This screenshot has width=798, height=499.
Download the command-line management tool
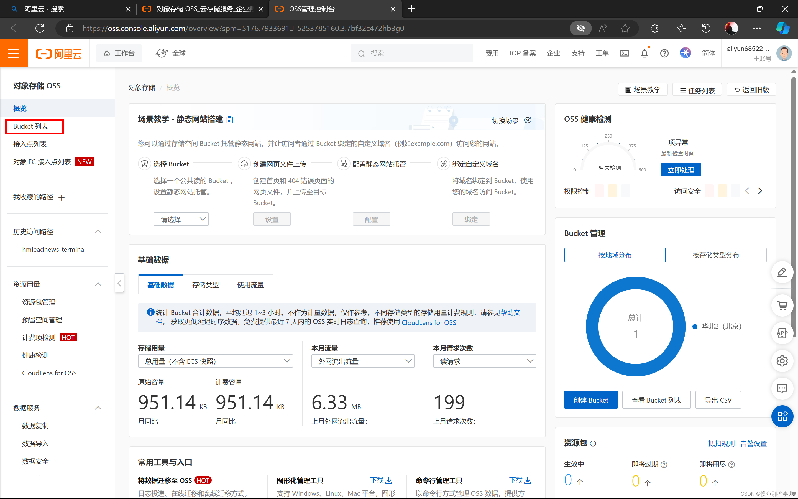[x=520, y=480]
